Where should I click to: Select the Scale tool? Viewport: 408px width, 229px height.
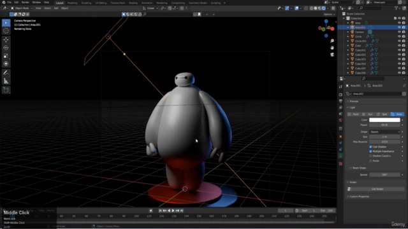(x=6, y=56)
